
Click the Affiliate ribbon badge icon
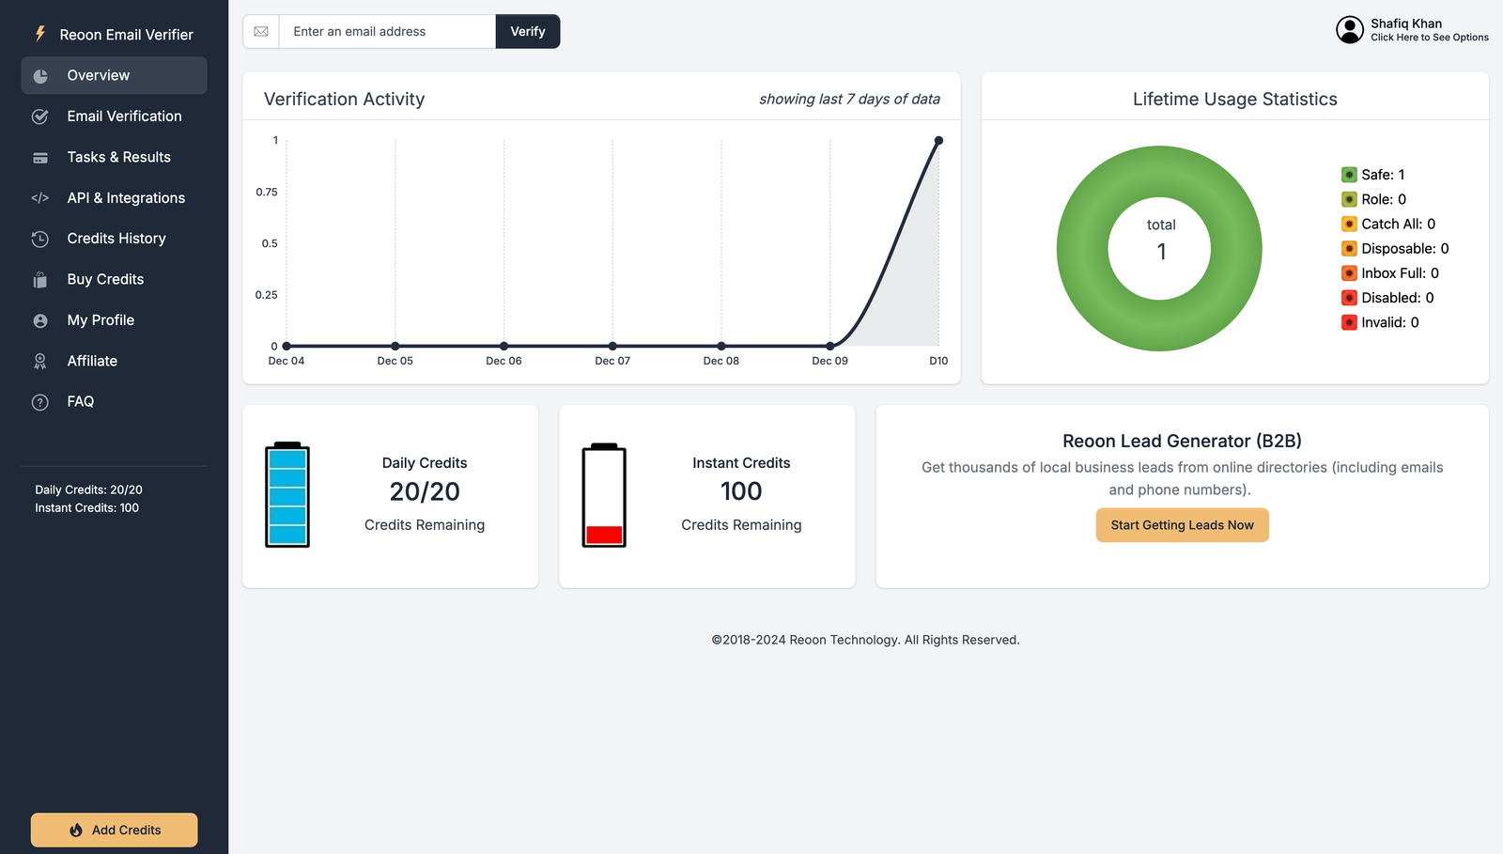click(40, 362)
